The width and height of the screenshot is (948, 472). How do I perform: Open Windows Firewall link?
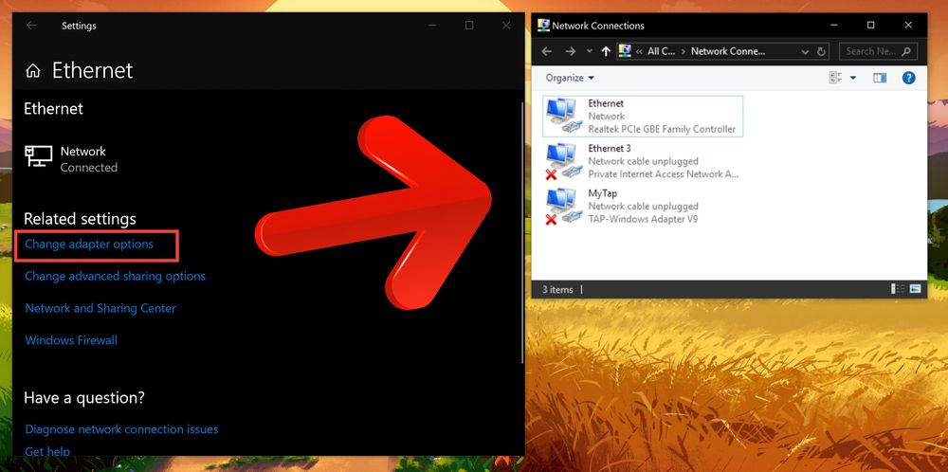71,340
